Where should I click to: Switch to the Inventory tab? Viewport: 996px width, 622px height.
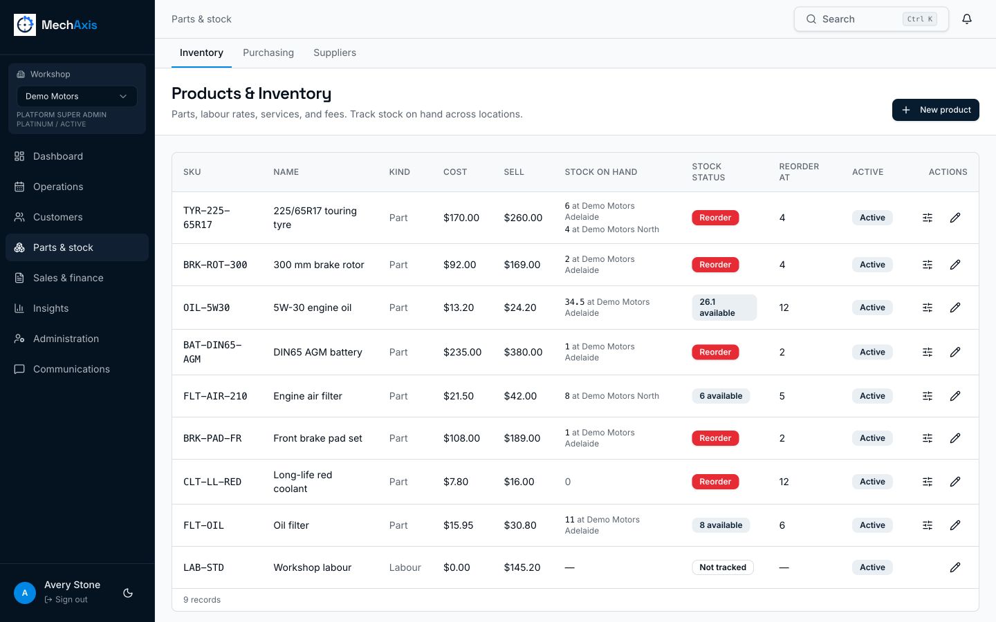click(x=201, y=53)
